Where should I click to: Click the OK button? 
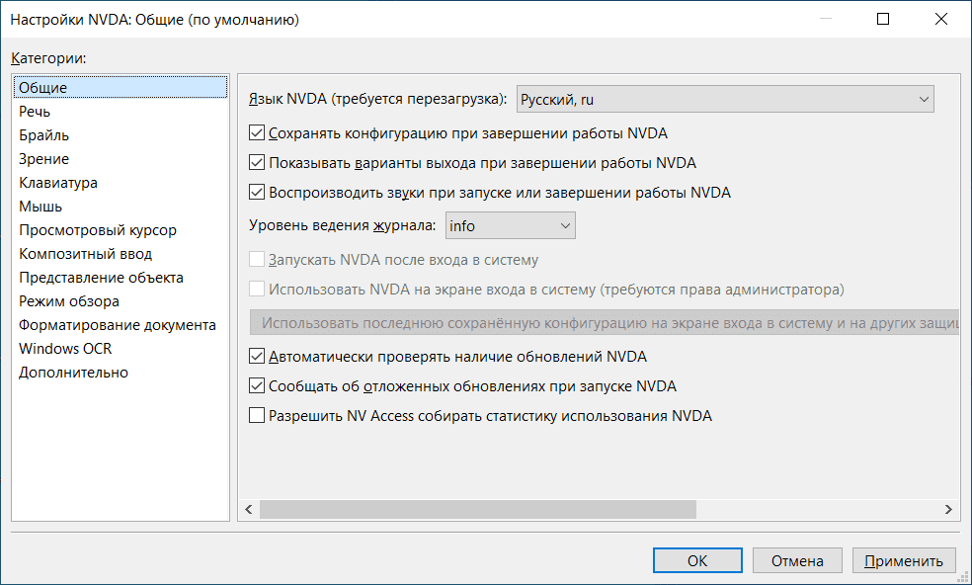(x=697, y=560)
